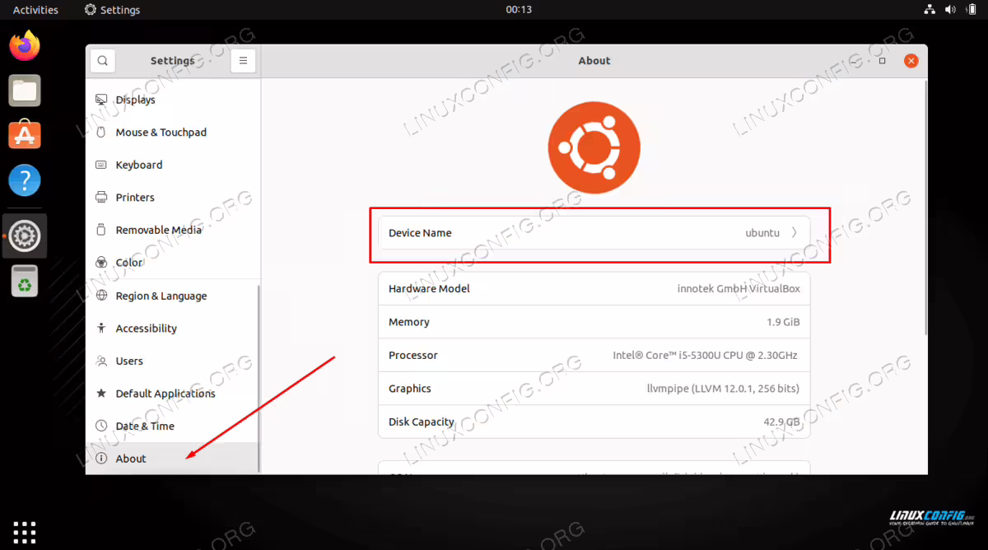The height and width of the screenshot is (550, 988).
Task: Click the About panel vertical scrollbar
Action: pos(925,206)
